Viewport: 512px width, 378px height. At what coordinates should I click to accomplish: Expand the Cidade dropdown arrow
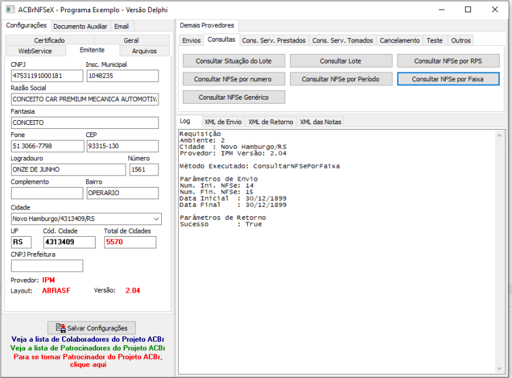pyautogui.click(x=156, y=219)
